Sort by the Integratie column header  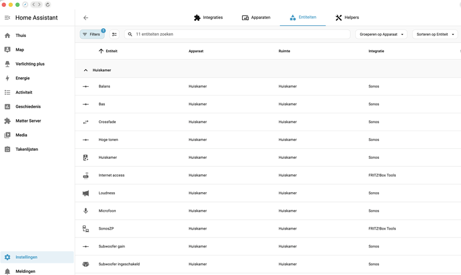pyautogui.click(x=376, y=51)
